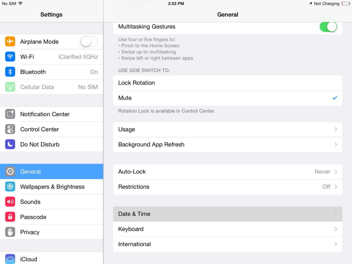Tap the Do Not Disturb moon icon
The width and height of the screenshot is (352, 264).
(10, 144)
